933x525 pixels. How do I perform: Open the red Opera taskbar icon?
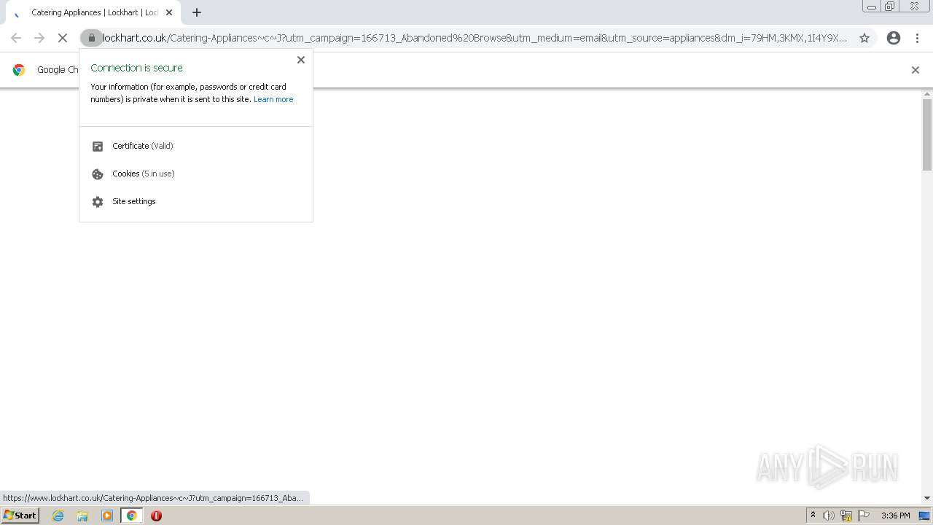click(x=156, y=516)
